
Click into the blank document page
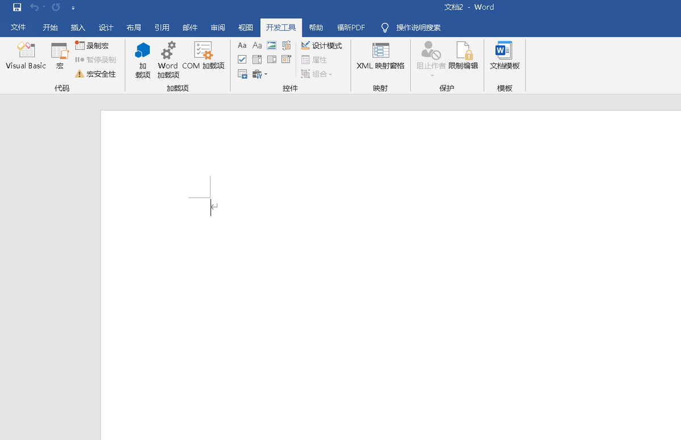[391, 275]
